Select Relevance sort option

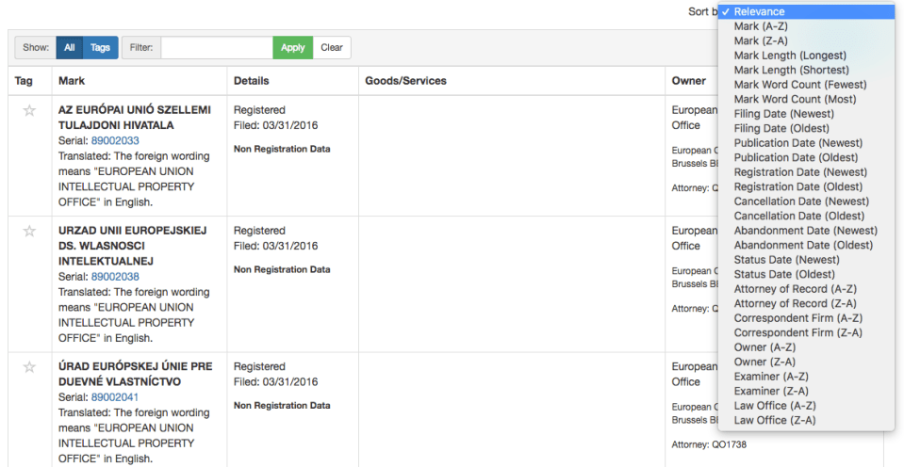[759, 12]
